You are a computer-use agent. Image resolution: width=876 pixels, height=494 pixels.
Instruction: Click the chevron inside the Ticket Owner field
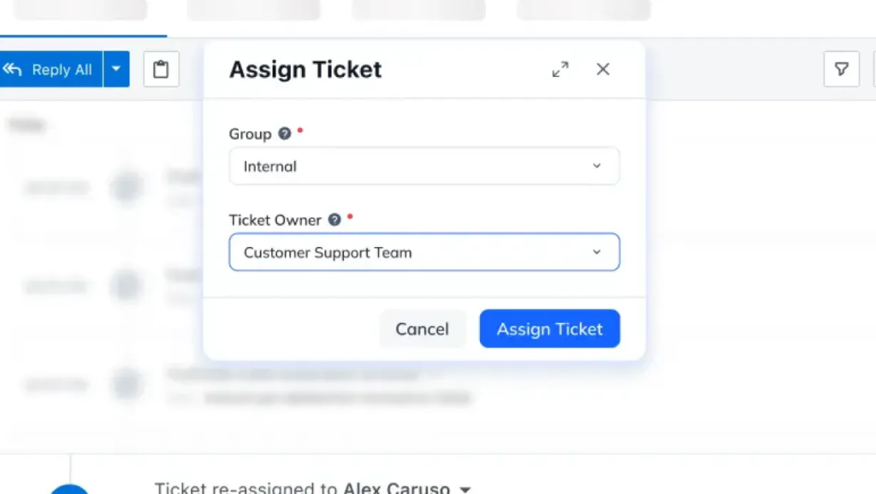[596, 252]
